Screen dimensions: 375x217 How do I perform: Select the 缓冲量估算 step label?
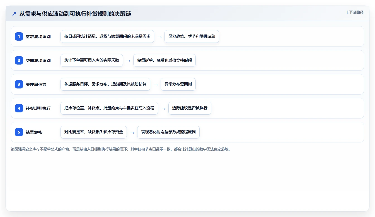pos(36,84)
